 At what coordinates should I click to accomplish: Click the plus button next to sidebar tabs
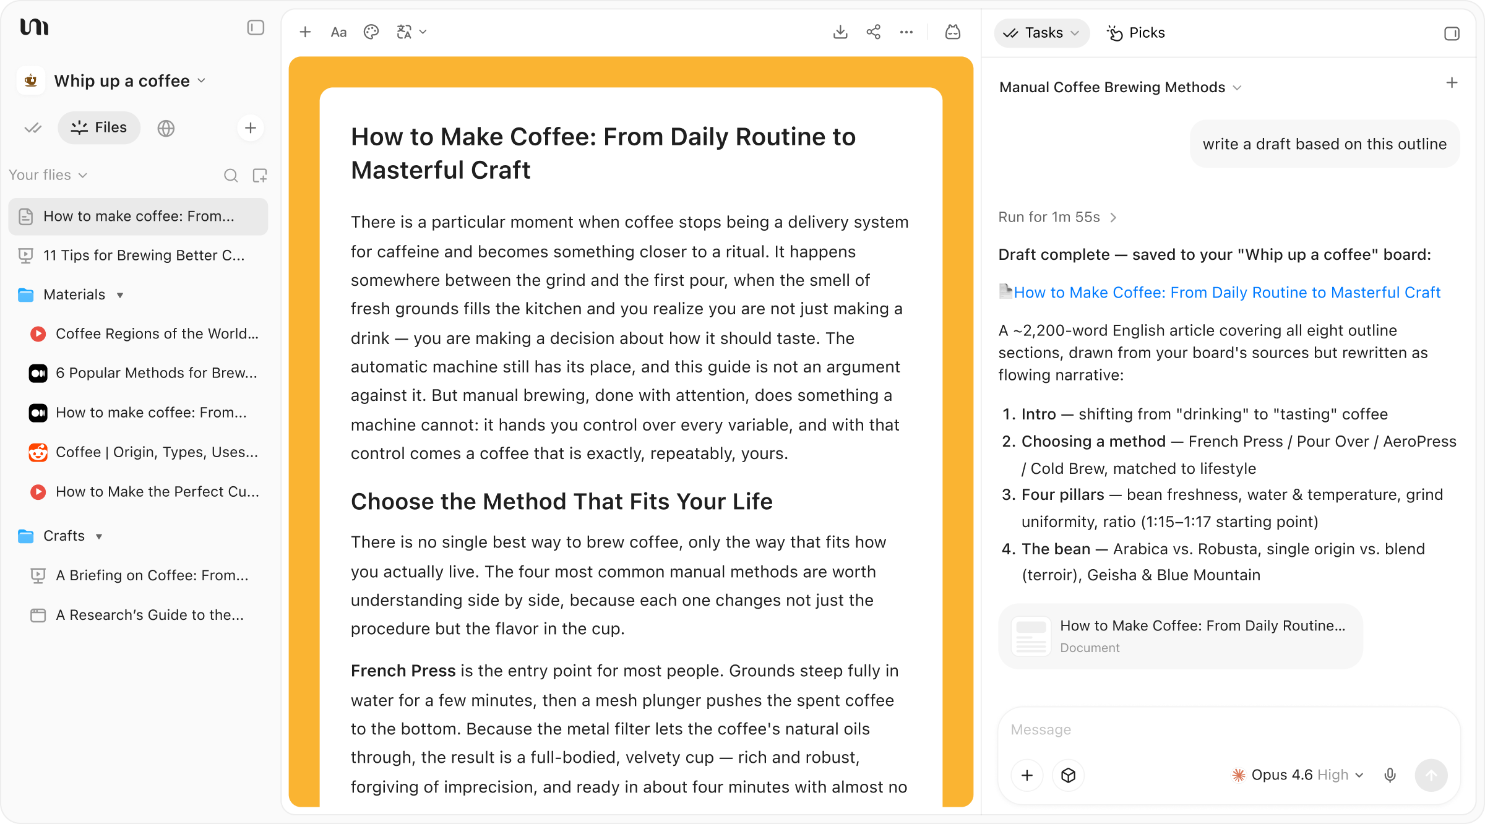point(251,128)
